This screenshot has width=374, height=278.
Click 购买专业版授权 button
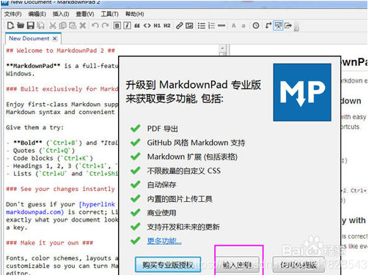coord(168,265)
